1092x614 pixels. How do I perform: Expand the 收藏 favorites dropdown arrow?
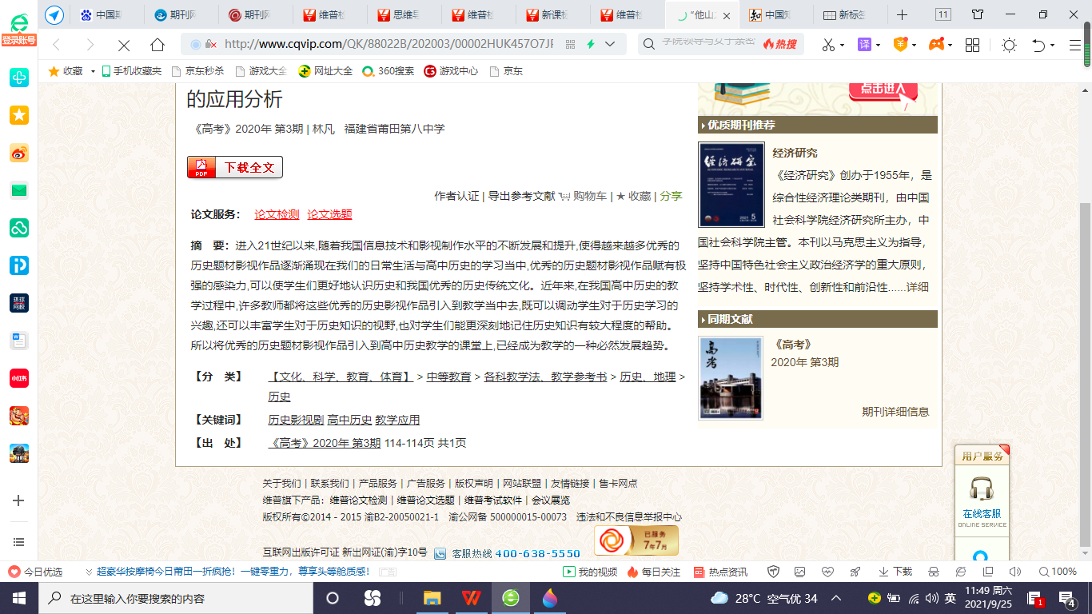[x=93, y=71]
